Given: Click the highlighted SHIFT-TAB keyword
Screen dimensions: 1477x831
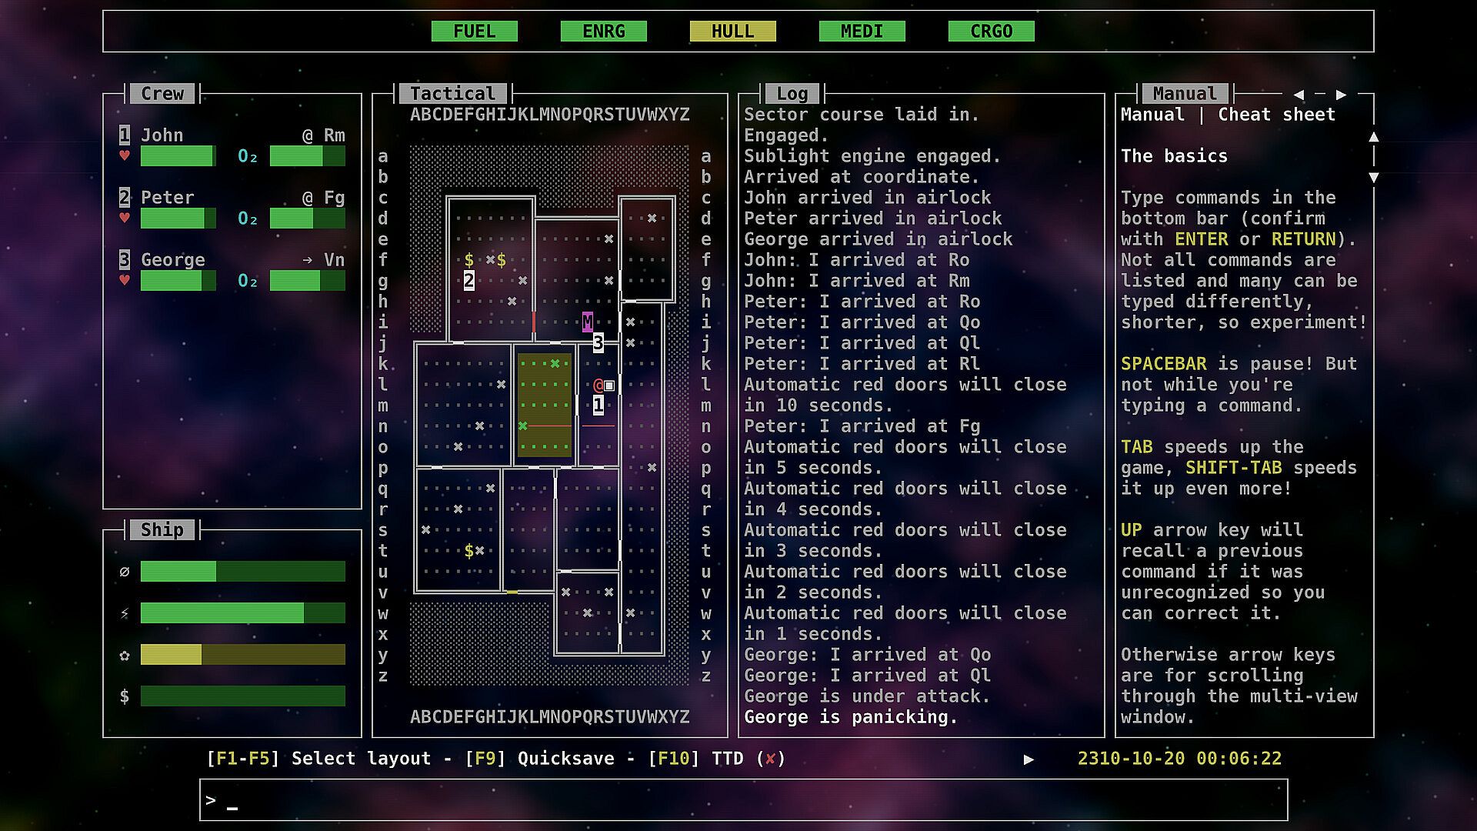Looking at the screenshot, I should (x=1233, y=468).
